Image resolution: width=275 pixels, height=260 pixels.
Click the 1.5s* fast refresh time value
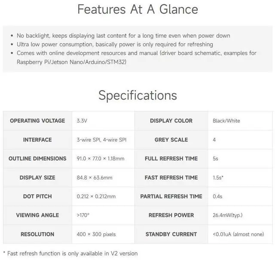click(x=218, y=178)
